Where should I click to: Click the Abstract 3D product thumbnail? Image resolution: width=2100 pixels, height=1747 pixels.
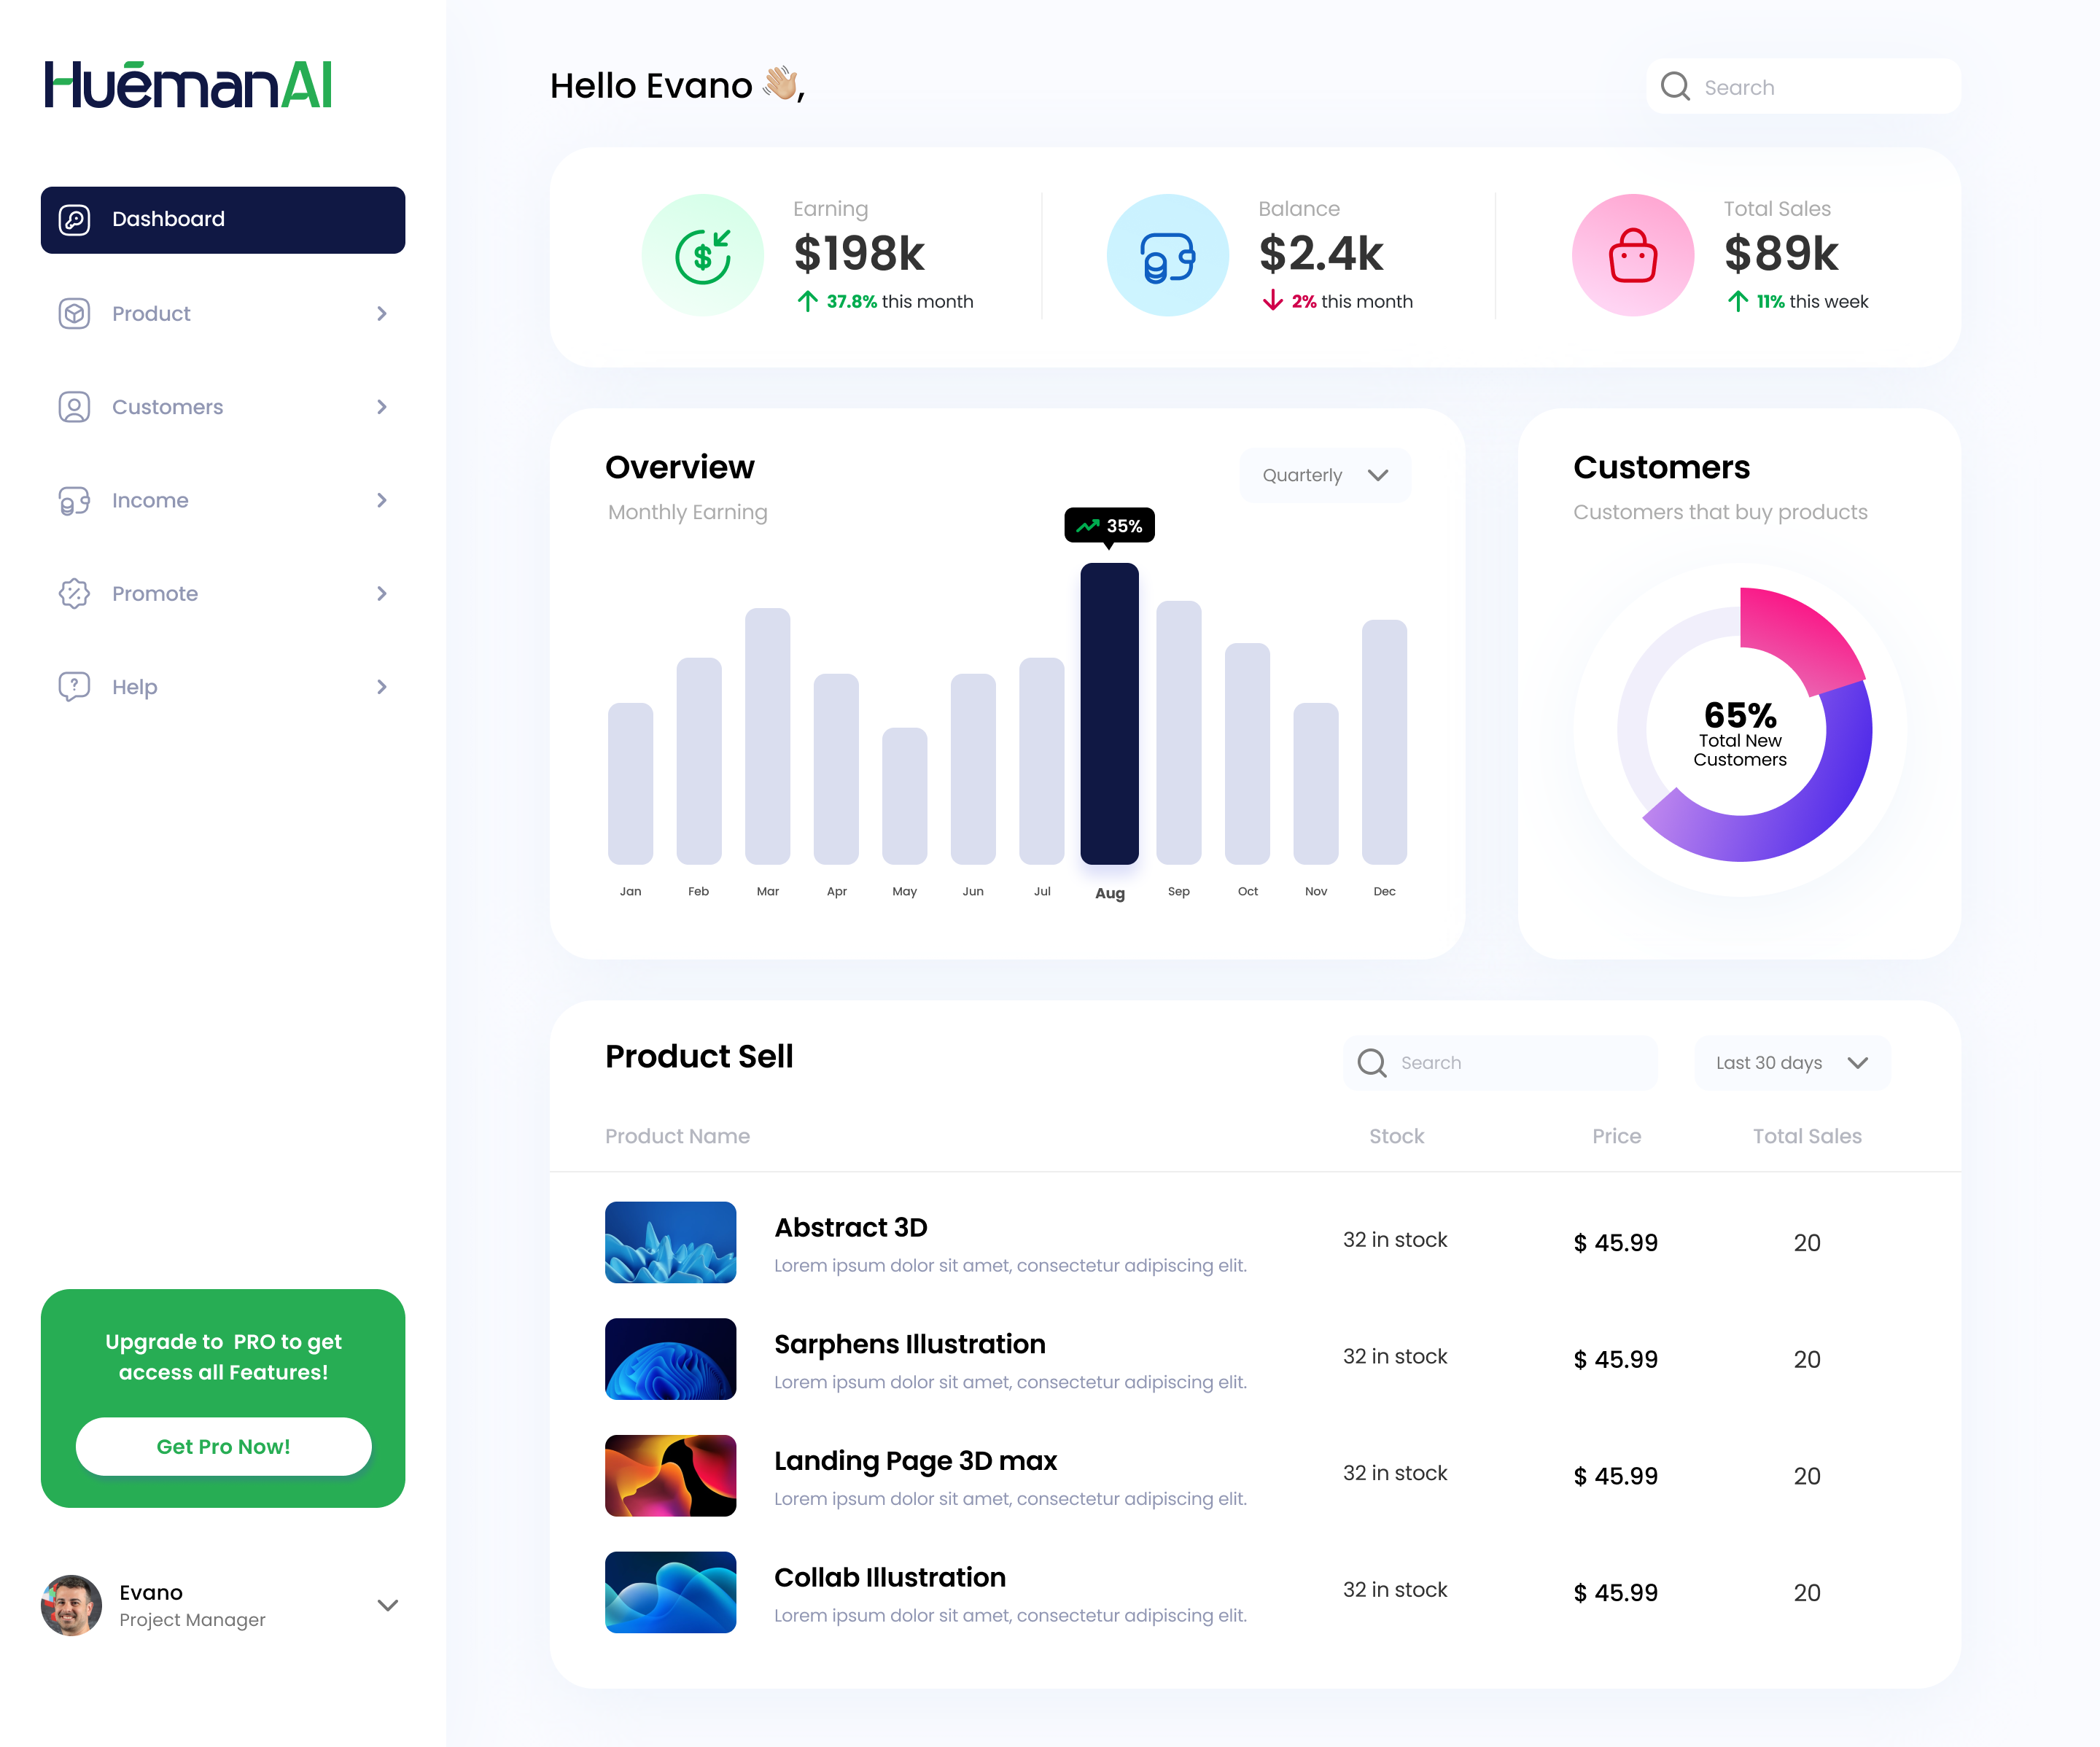(670, 1242)
